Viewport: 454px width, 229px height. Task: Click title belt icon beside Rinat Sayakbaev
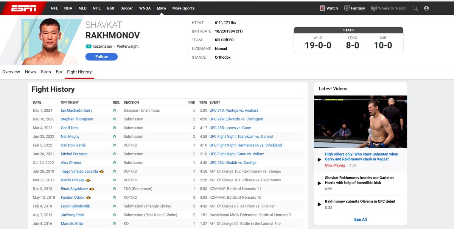92,189
